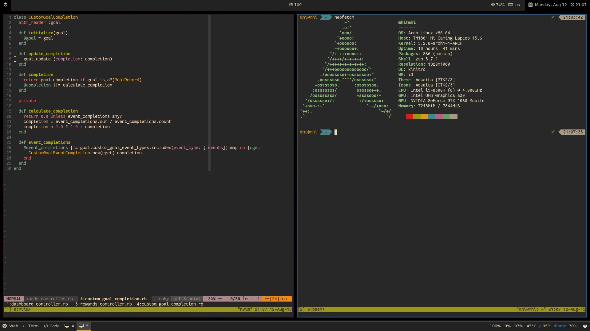Click the NORMAL mode indicator in statusline

pyautogui.click(x=14, y=299)
